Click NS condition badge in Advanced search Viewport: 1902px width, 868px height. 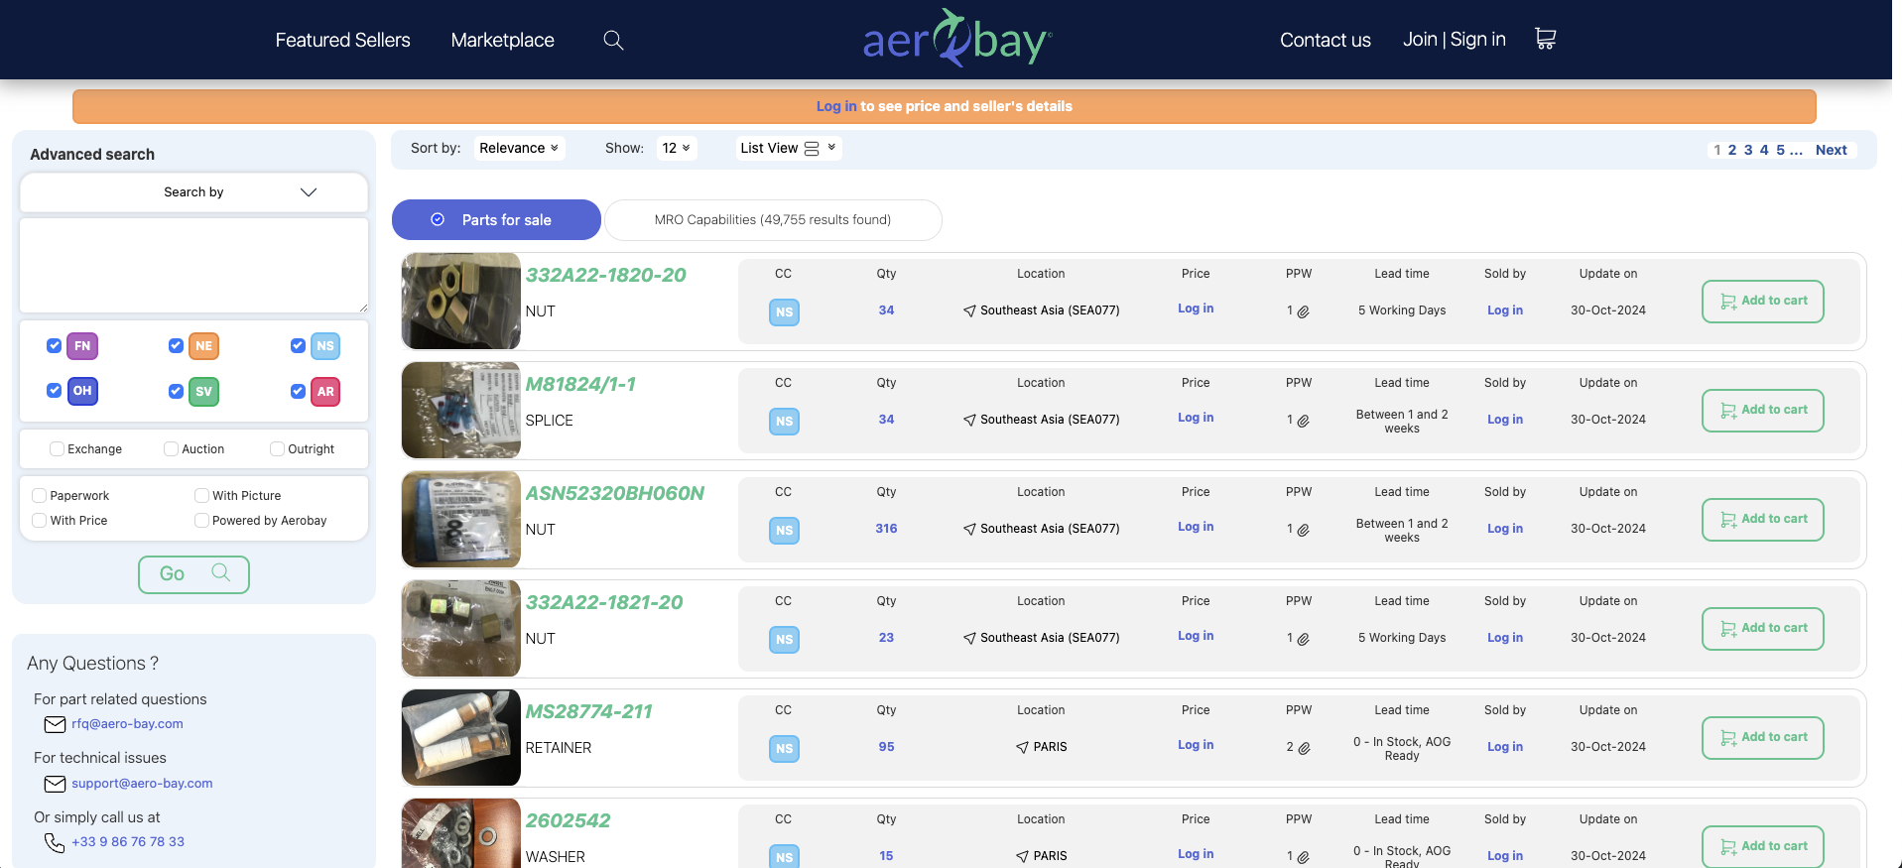pos(325,346)
